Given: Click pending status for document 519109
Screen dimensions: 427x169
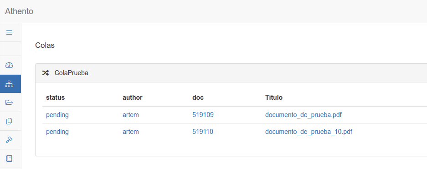Looking at the screenshot, I should 57,115.
